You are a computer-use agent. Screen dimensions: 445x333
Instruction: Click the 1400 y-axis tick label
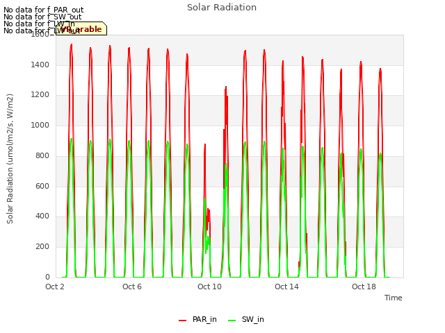(x=40, y=65)
